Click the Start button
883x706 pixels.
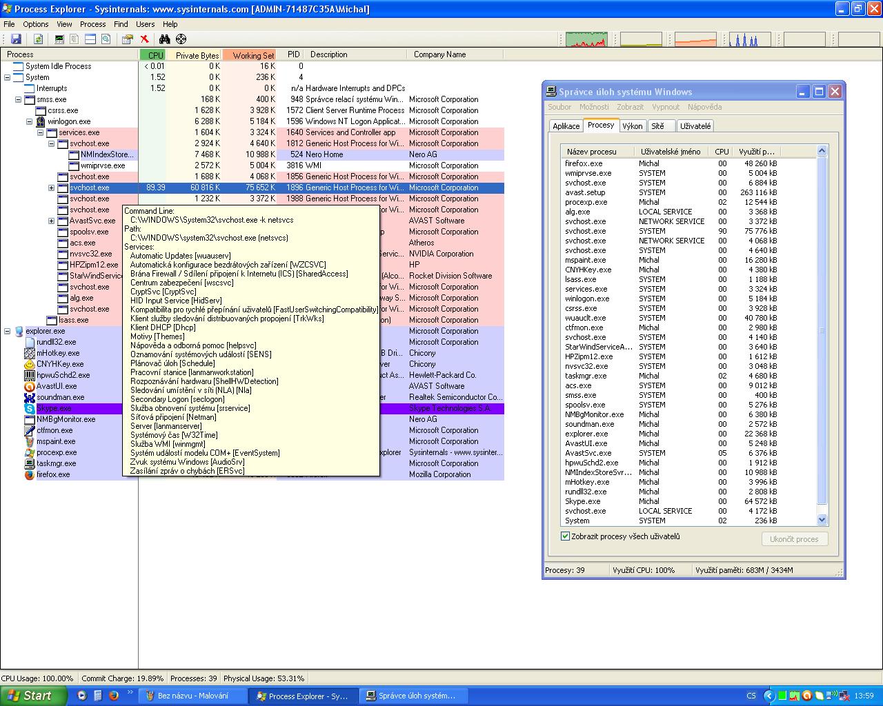click(x=34, y=696)
